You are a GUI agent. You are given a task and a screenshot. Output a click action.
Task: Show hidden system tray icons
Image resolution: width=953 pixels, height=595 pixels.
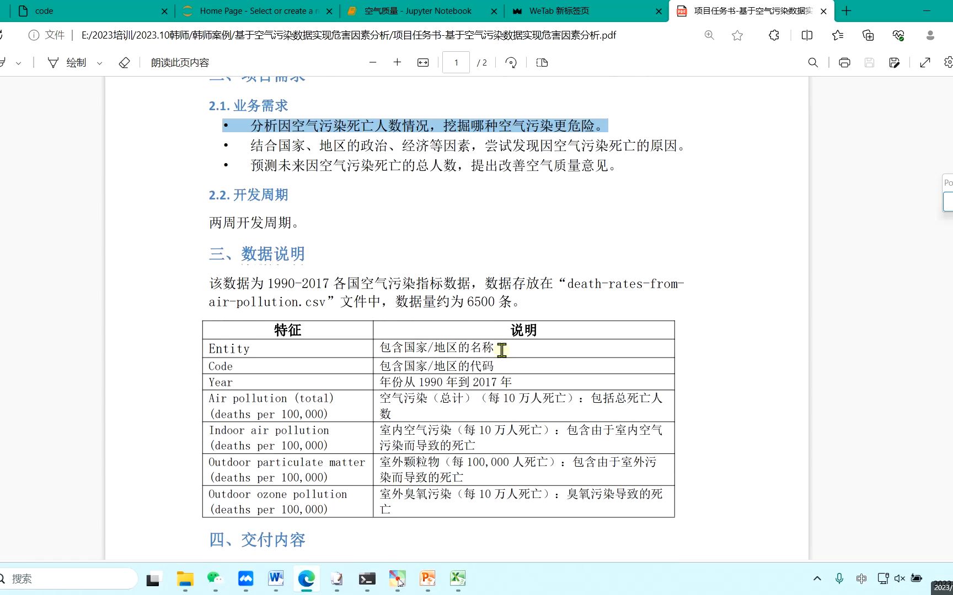[817, 578]
